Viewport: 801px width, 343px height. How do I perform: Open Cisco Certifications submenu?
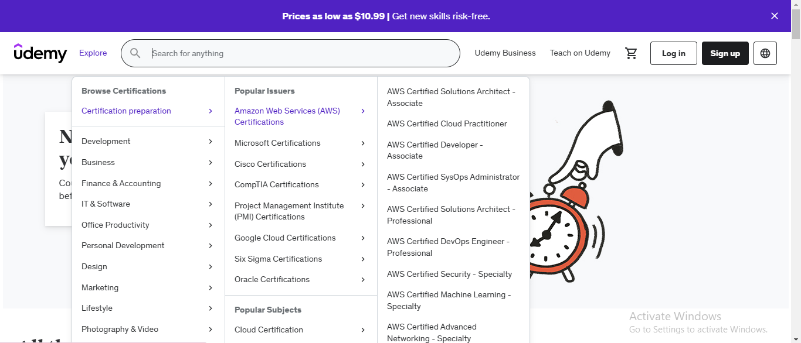[x=301, y=164]
